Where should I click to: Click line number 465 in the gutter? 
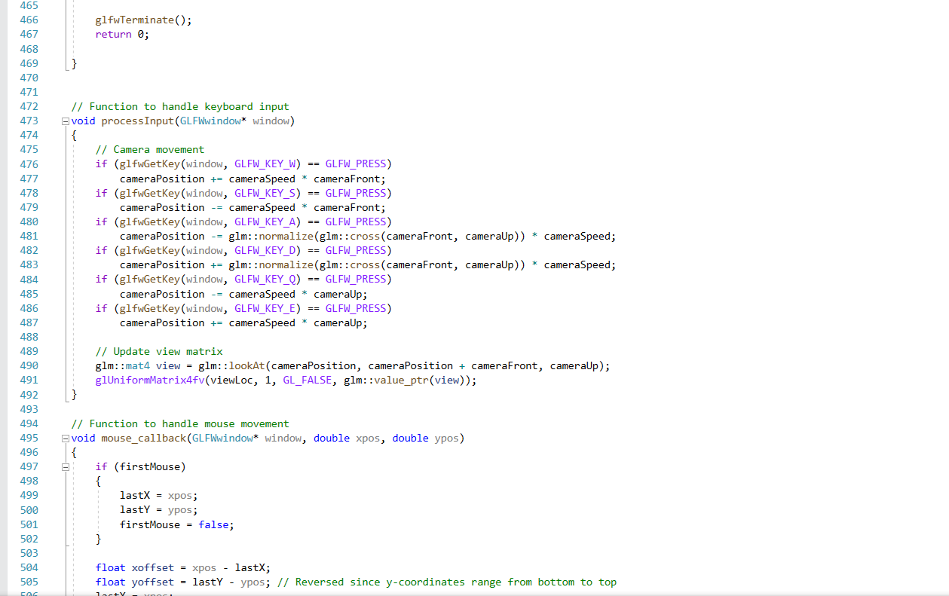point(29,5)
